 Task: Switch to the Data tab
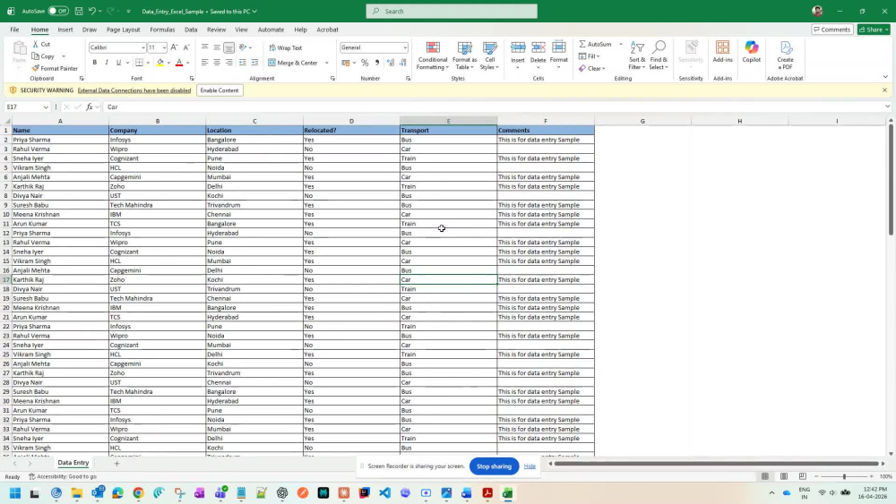point(191,30)
